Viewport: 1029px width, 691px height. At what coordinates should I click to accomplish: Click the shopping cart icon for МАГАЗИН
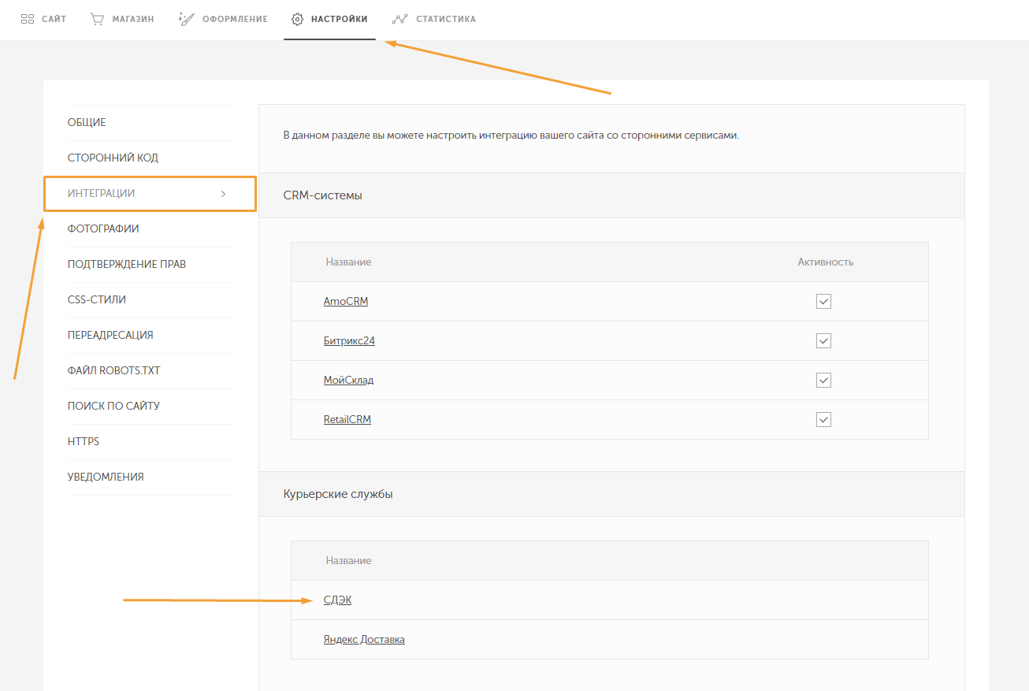(98, 19)
